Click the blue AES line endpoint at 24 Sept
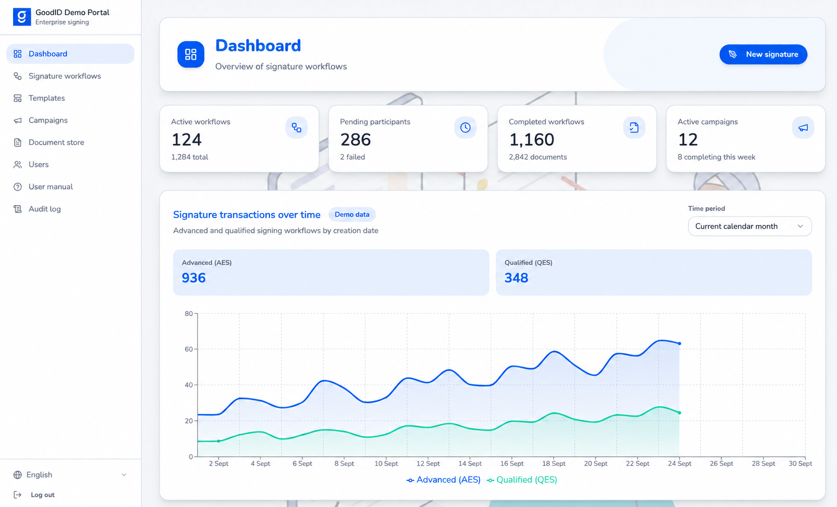This screenshot has height=507, width=837. (x=679, y=343)
